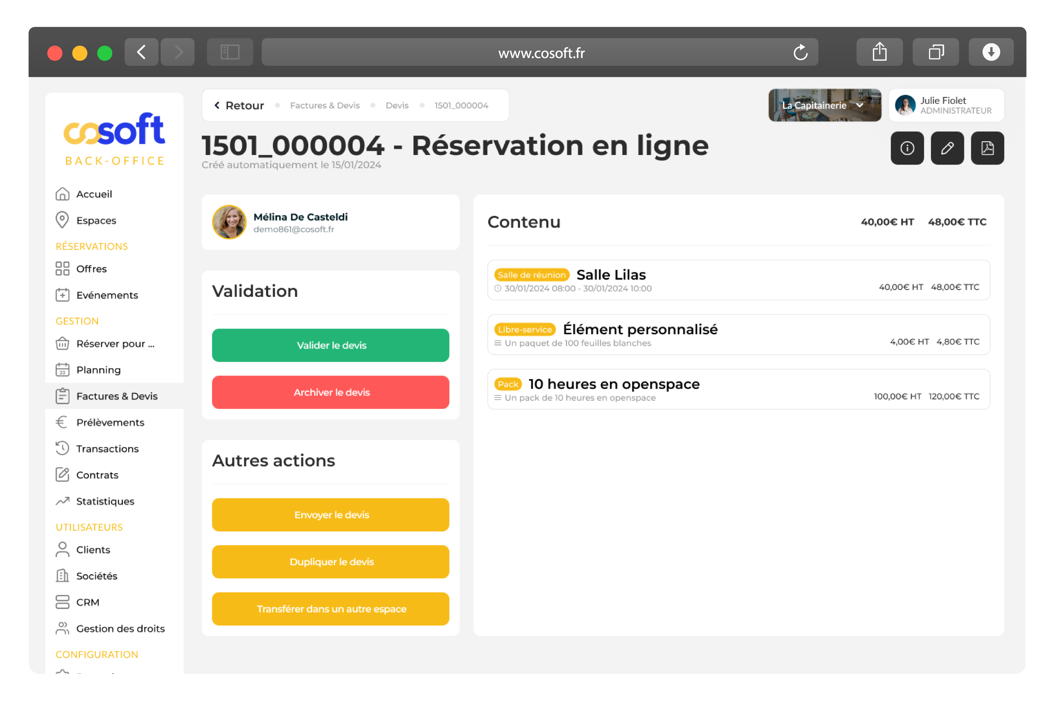Viewport: 1055px width, 702px height.
Task: Click the Salle de réunion tag
Action: [x=532, y=275]
